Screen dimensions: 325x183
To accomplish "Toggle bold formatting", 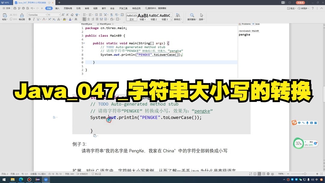I will [x=29, y=19].
